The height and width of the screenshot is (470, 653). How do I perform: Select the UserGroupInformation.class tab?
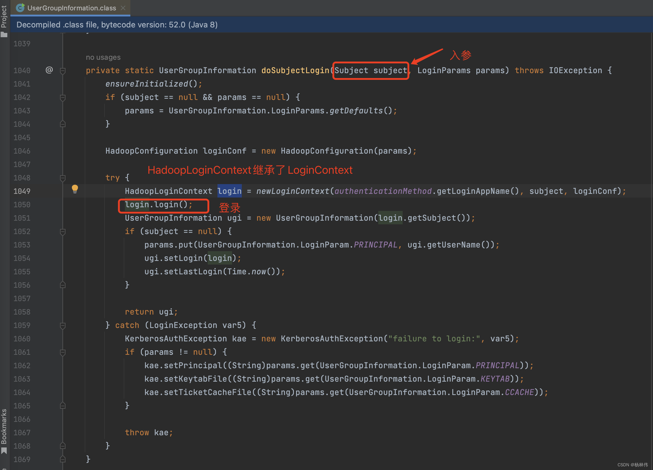[72, 8]
